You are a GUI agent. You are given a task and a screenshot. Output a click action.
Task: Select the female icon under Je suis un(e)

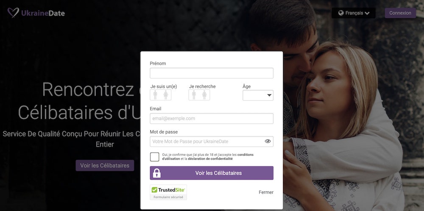166,95
